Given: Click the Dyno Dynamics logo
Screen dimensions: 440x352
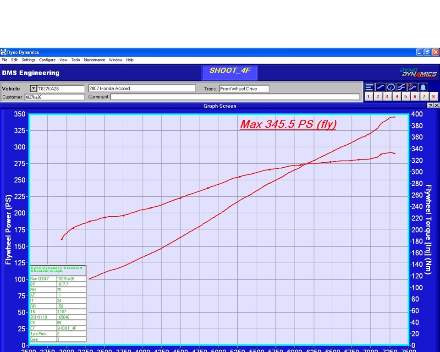Looking at the screenshot, I should [419, 72].
